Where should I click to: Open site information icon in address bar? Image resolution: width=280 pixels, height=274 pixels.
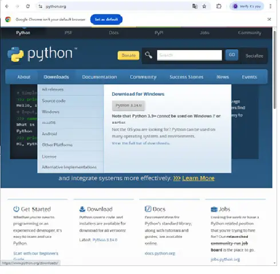coord(40,6)
